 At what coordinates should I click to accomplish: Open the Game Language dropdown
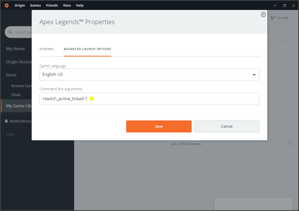(149, 75)
